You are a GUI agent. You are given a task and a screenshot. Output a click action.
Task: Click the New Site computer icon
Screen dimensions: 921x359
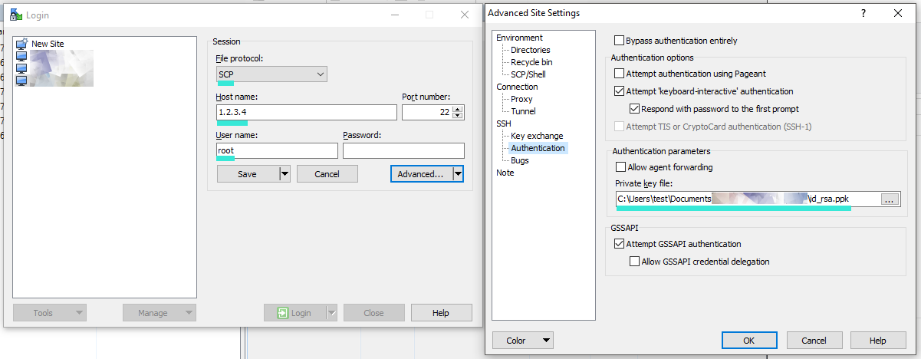click(21, 44)
